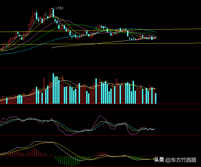Click the tallest red MACD histogram bar
Screen dimensions: 201x167
click(35, 152)
